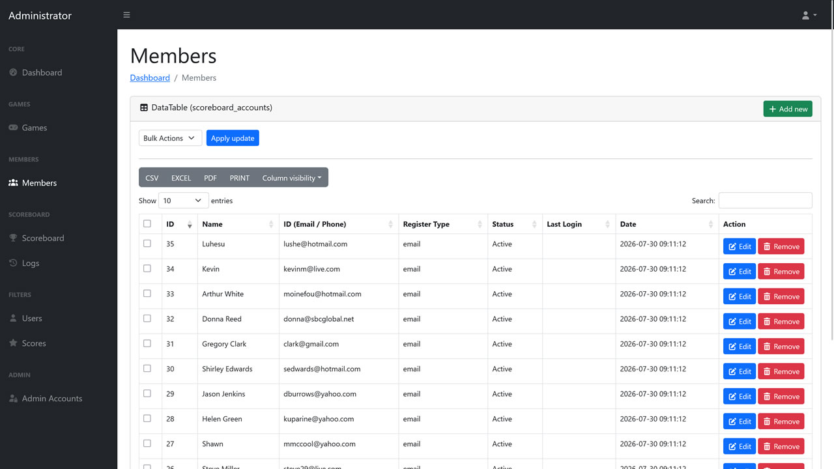Click the Dashboard gauge icon in sidebar
The height and width of the screenshot is (469, 834).
coord(13,72)
